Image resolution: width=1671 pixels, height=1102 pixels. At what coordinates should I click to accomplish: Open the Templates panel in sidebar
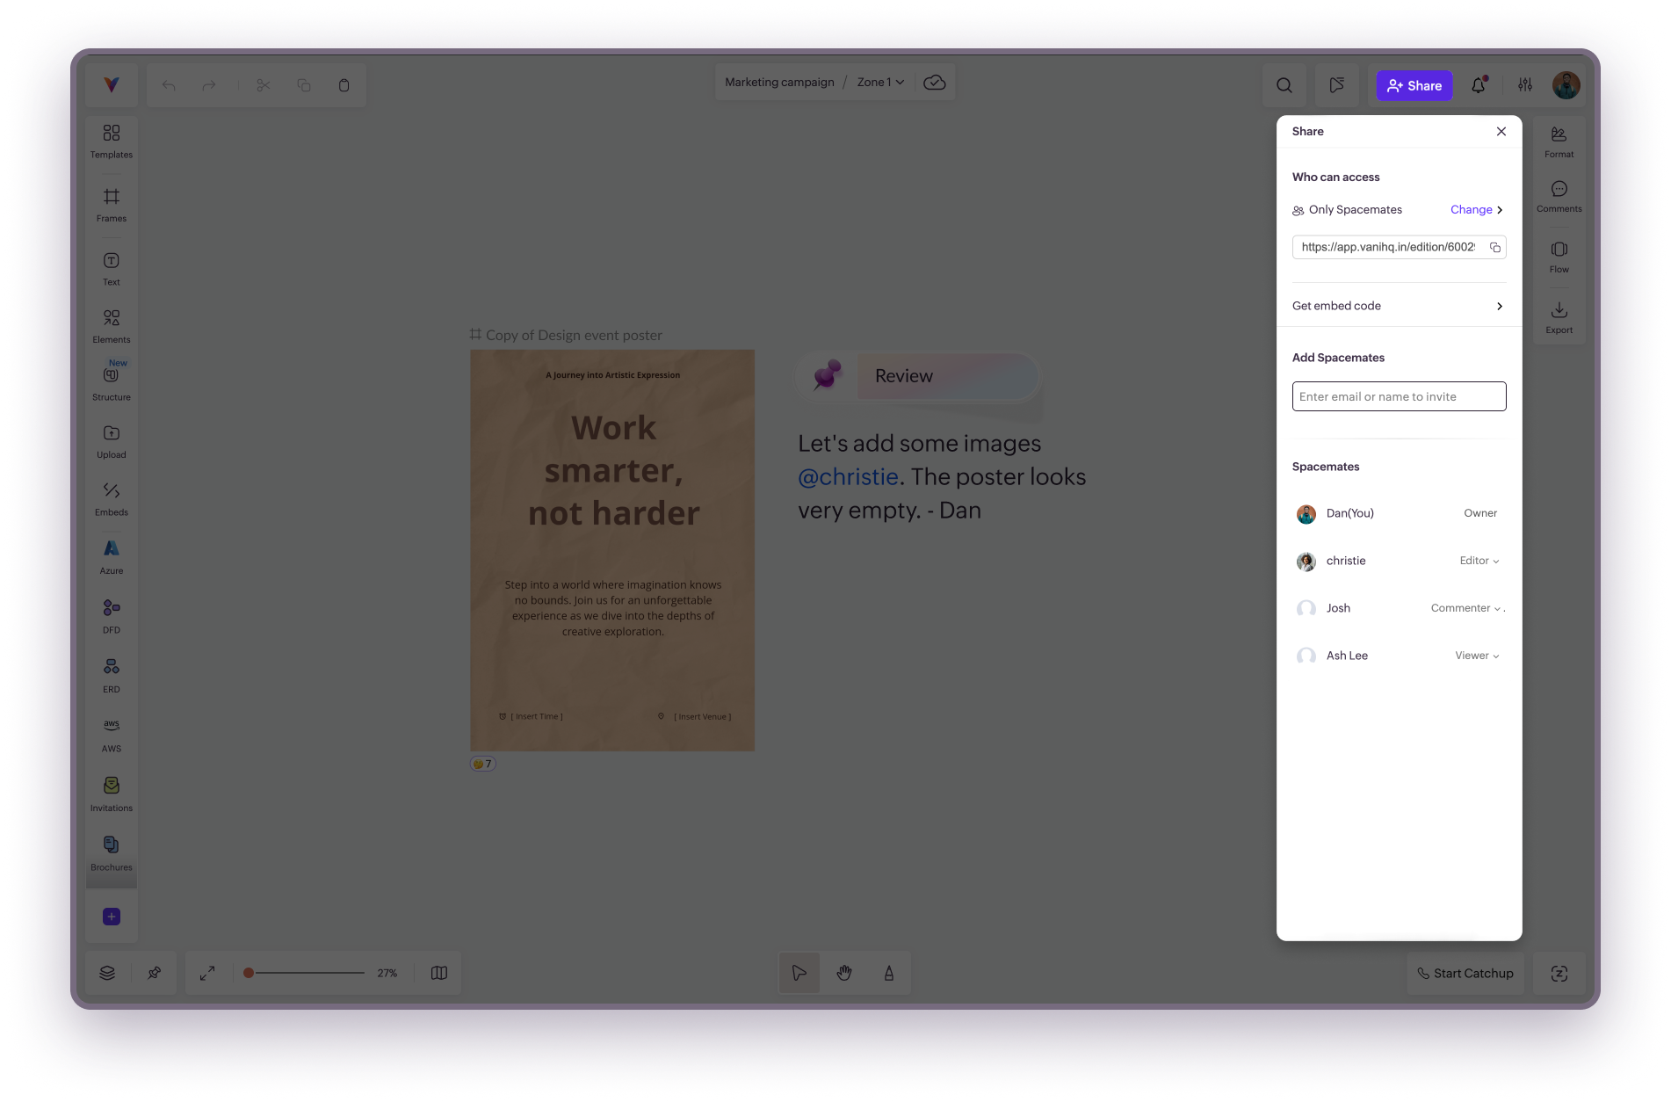pos(112,141)
